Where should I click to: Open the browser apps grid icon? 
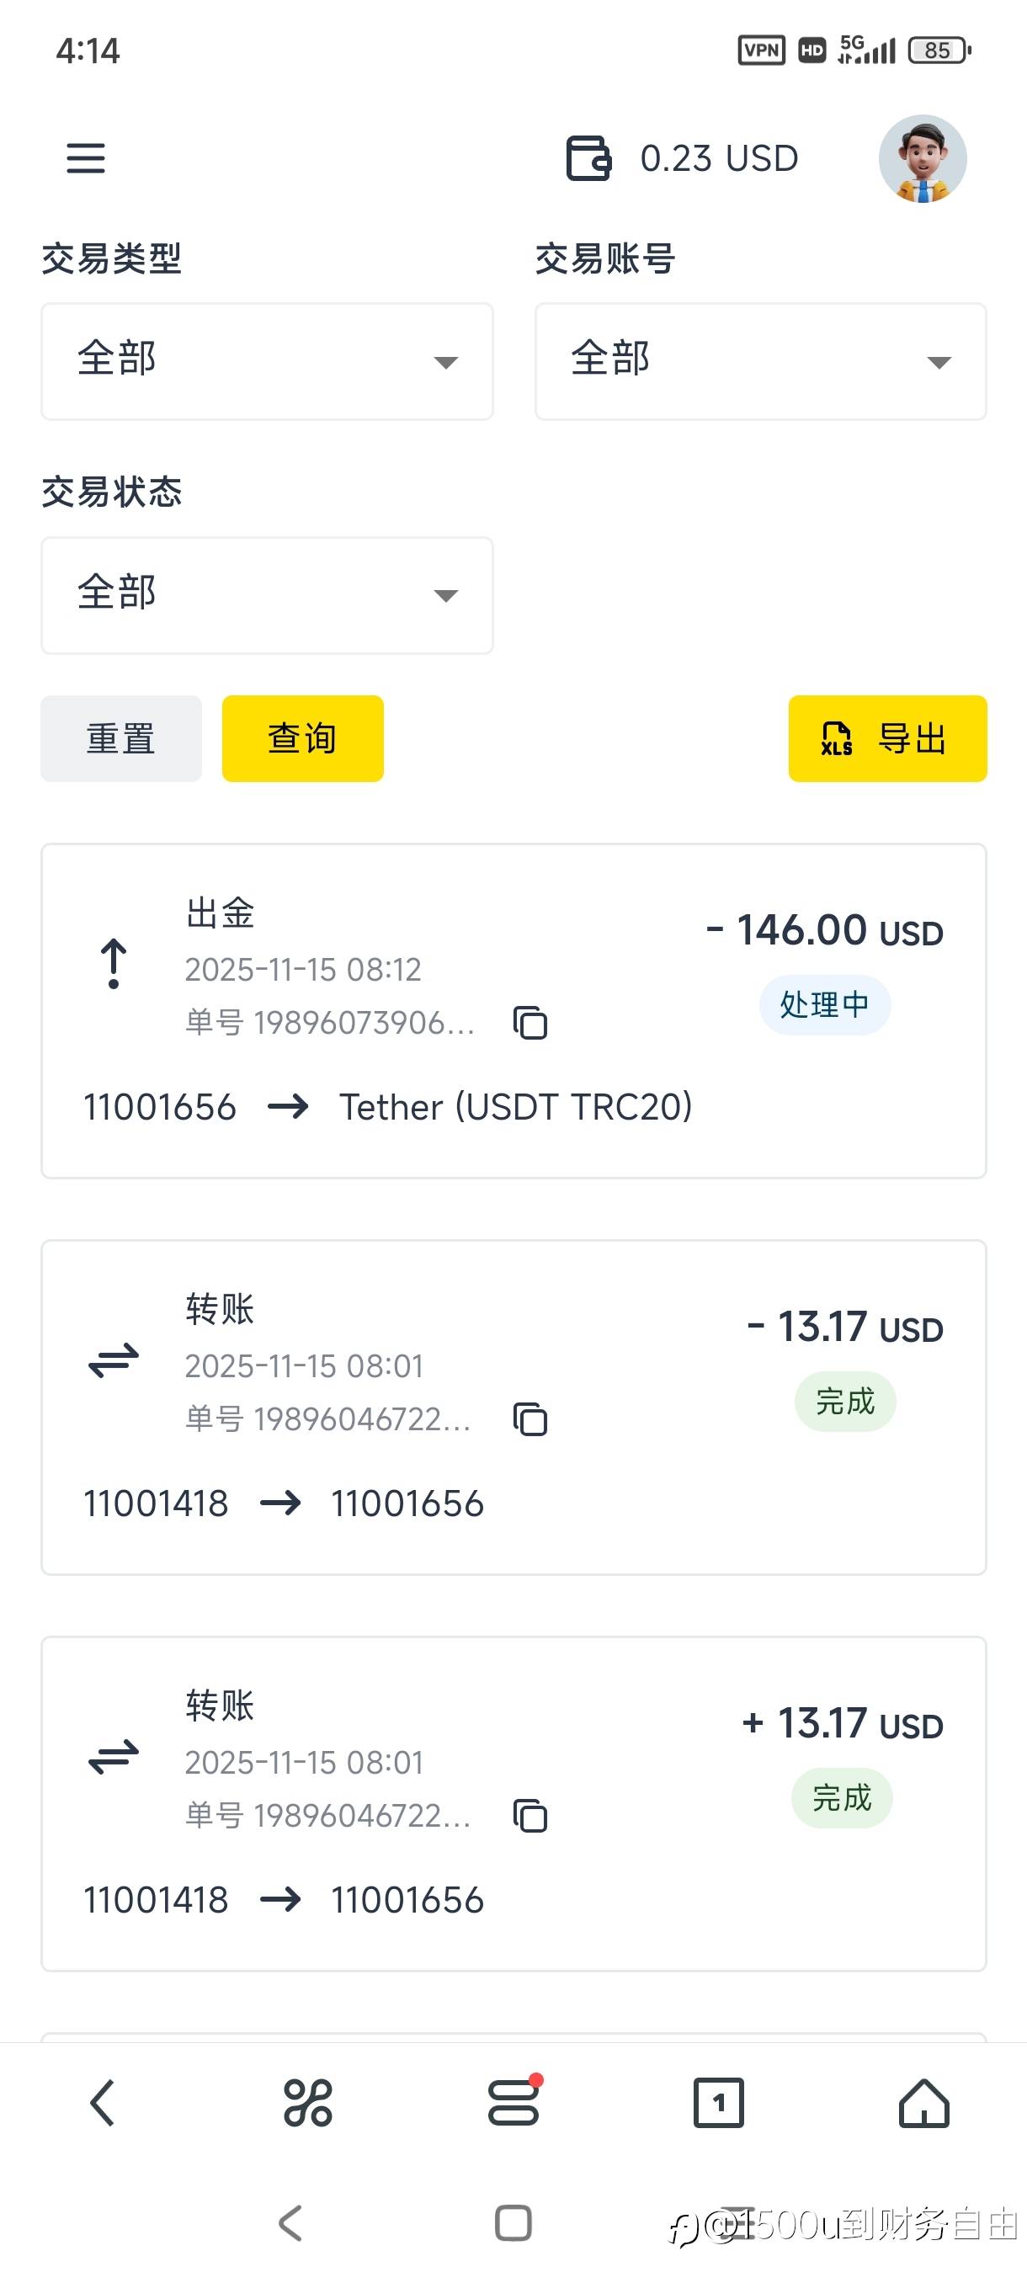(307, 2102)
